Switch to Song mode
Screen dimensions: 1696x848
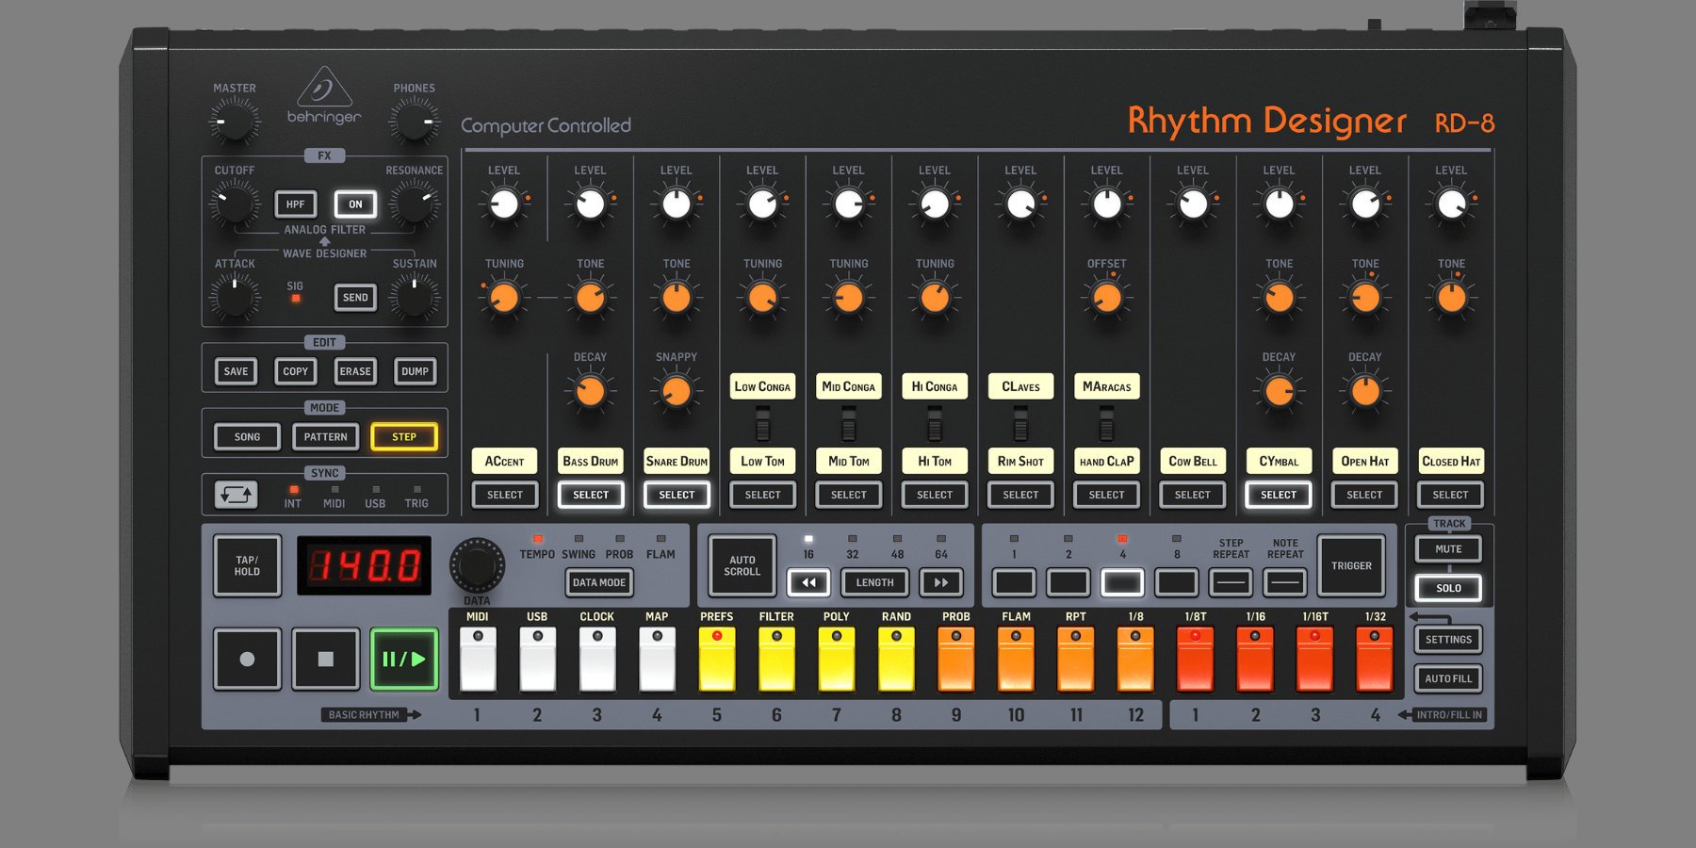[247, 437]
